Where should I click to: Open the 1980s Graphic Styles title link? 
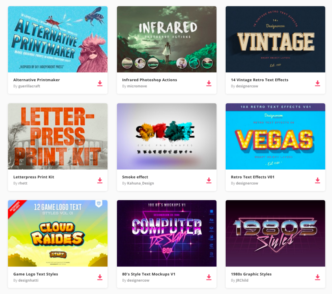[x=251, y=274]
